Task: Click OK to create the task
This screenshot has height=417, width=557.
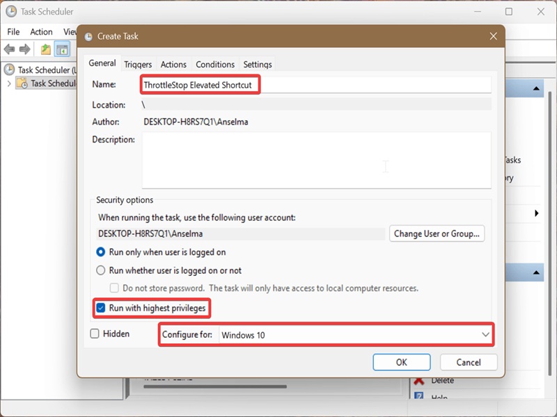Action: point(402,362)
